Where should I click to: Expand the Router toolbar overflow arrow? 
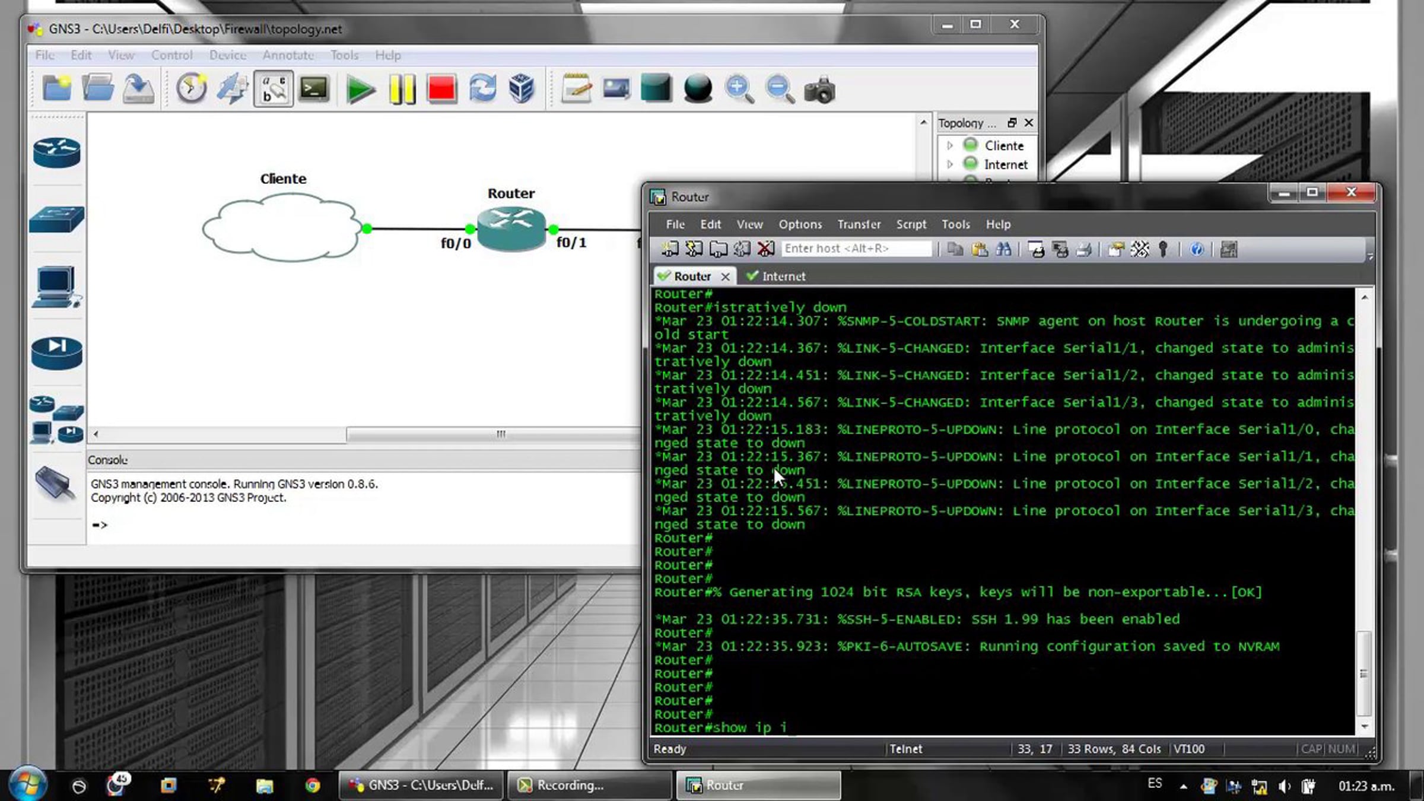click(1370, 256)
